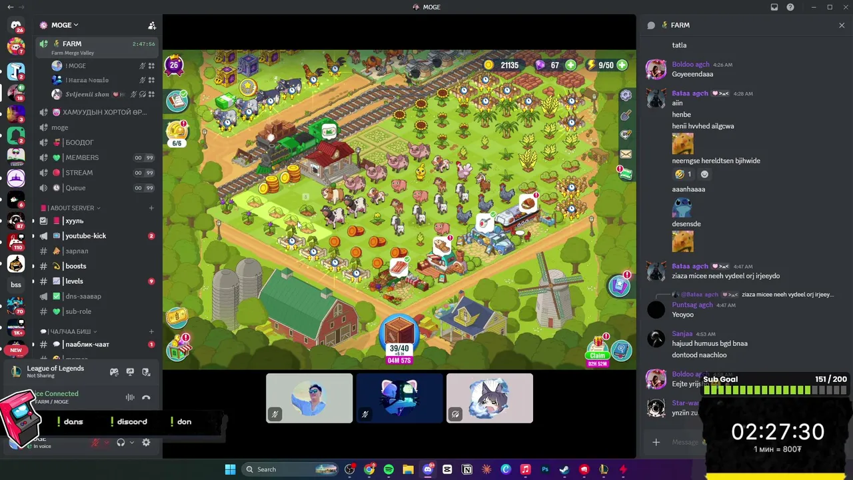This screenshot has height=480, width=853.
Task: Close the FARM chat panel
Action: tap(842, 25)
